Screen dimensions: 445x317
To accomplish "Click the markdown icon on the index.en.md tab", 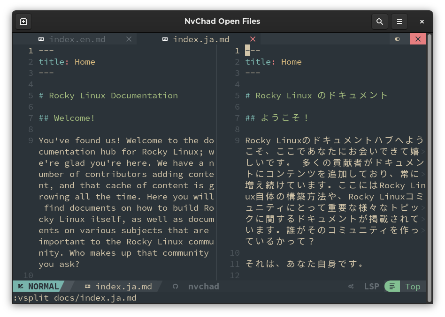I will (x=41, y=39).
